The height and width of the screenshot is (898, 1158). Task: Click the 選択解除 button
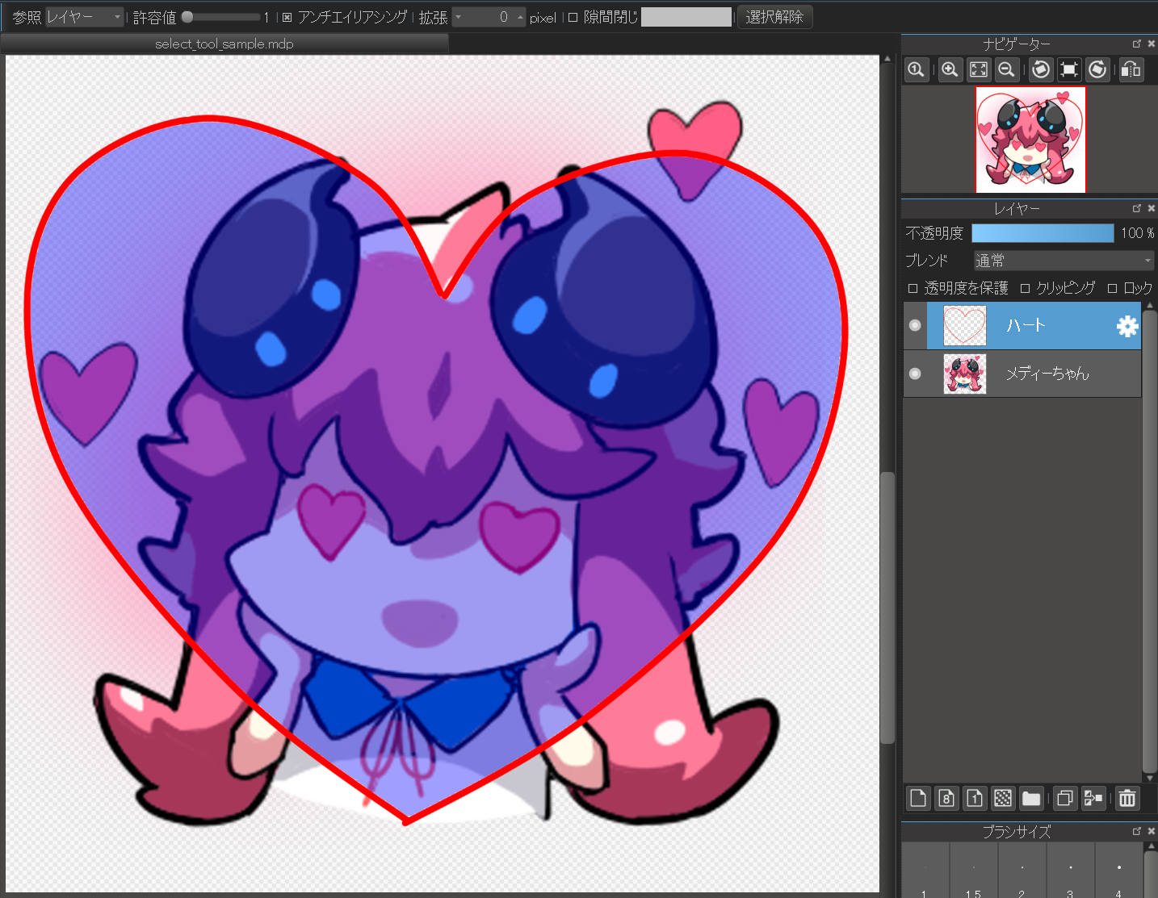coord(774,17)
